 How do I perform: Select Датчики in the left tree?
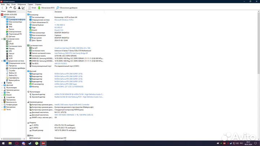point(12,36)
